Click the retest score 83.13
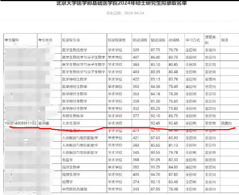This screenshot has height=195, width=239. click(x=155, y=79)
